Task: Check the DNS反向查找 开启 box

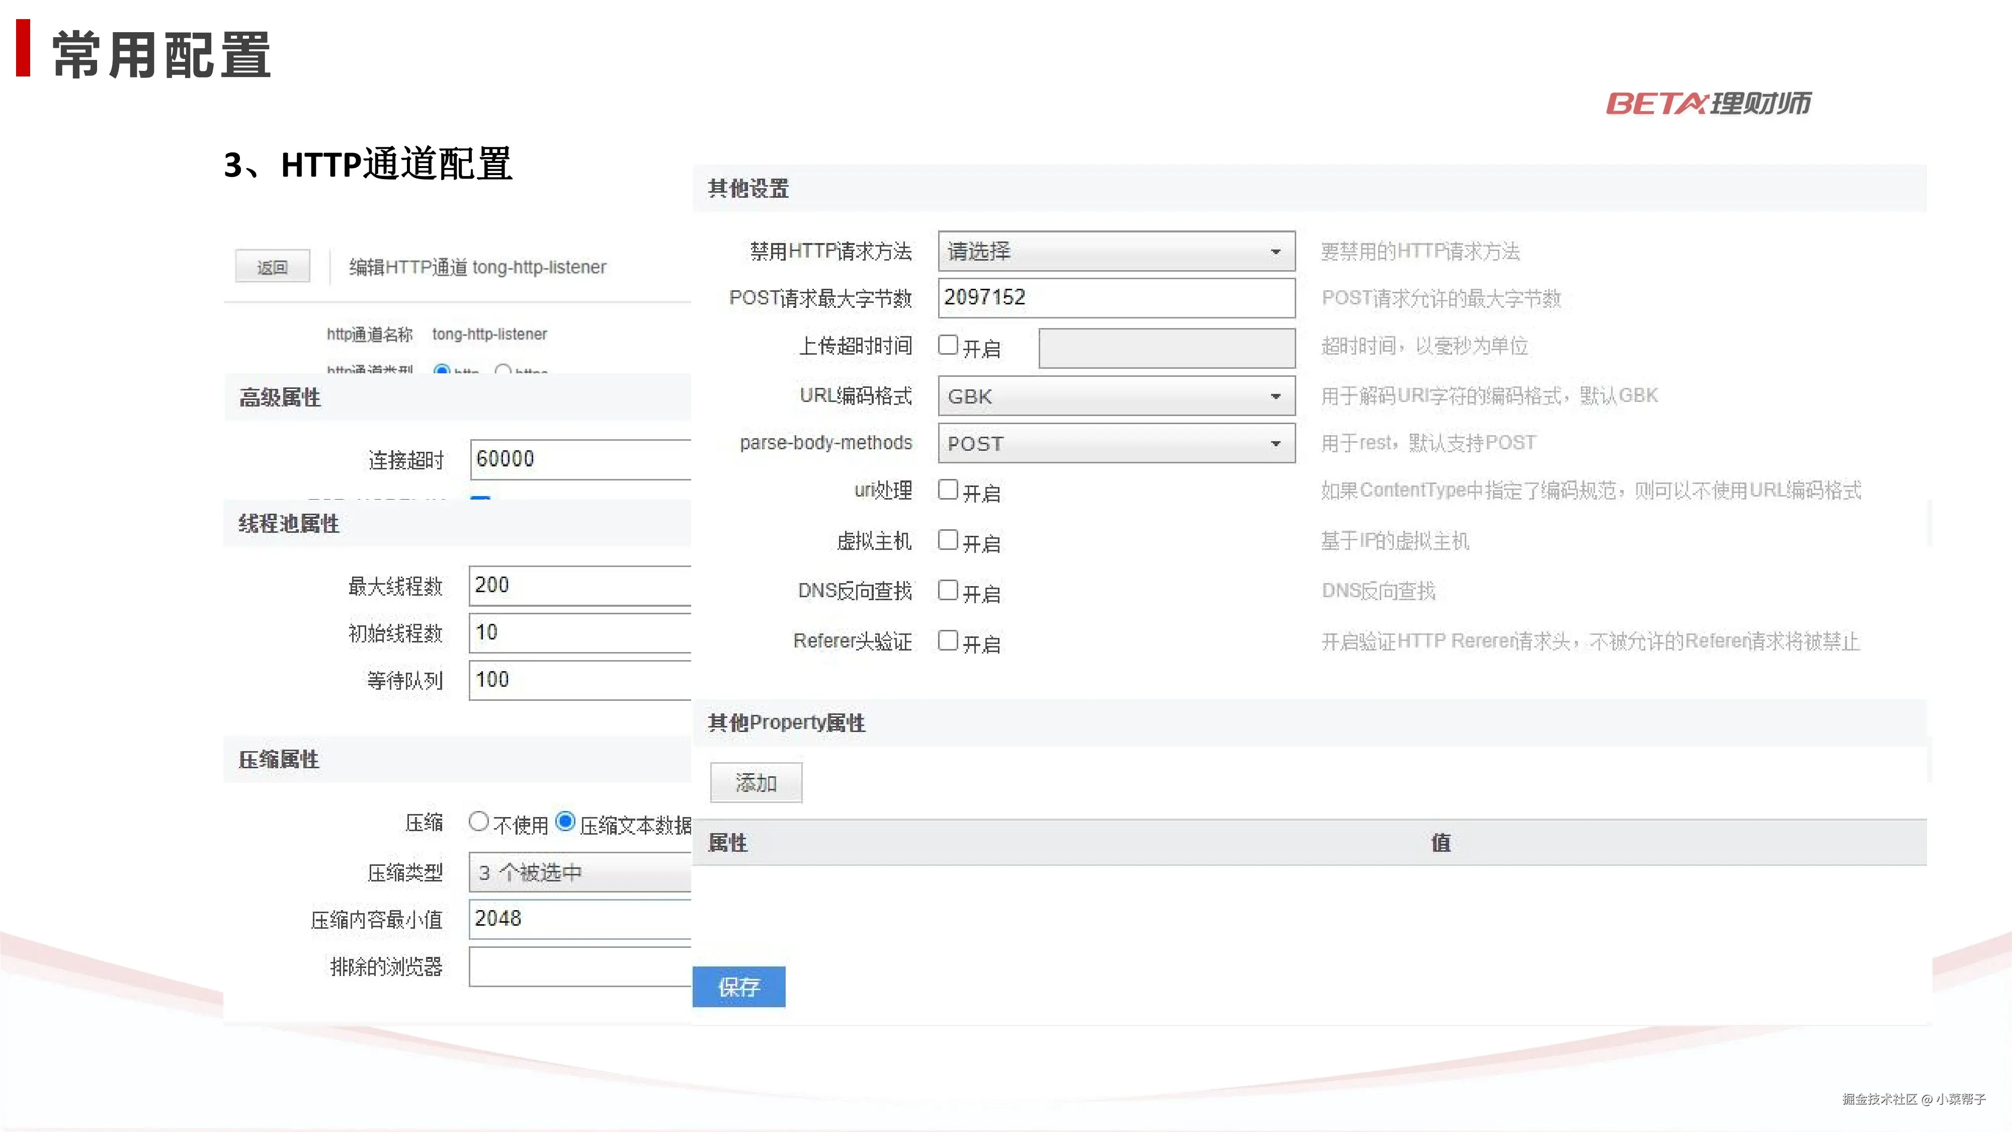Action: click(948, 590)
